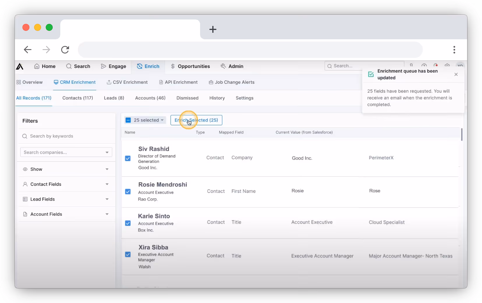482x303 pixels.
Task: Open the Enrich circular-arrows icon
Action: (x=140, y=66)
